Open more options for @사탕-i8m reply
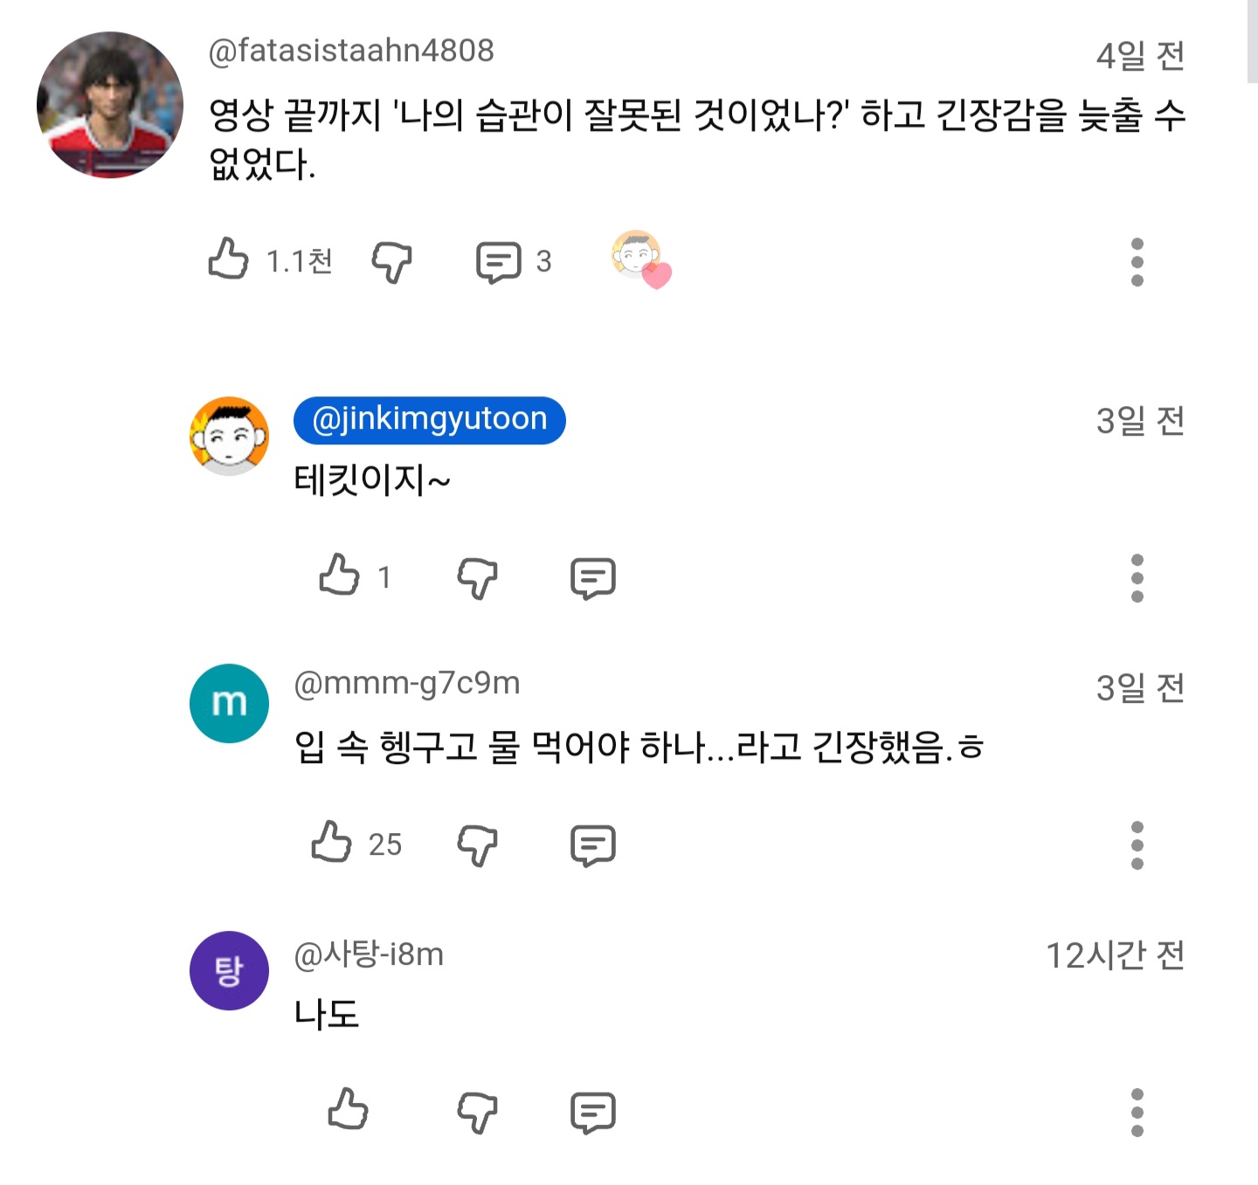The height and width of the screenshot is (1185, 1258). tap(1137, 1112)
